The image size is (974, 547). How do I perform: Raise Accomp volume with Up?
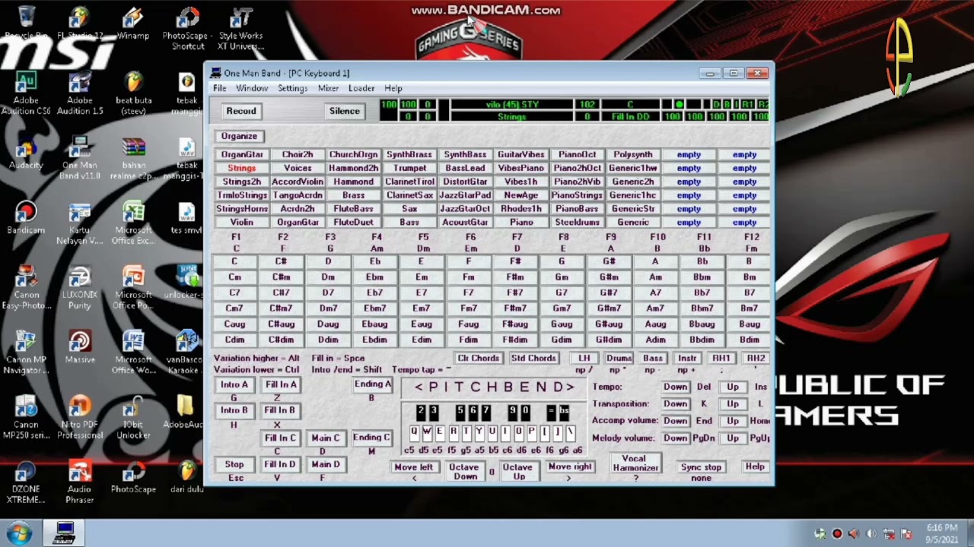click(x=732, y=420)
